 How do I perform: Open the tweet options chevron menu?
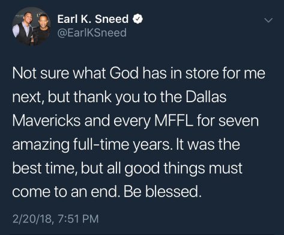(268, 20)
